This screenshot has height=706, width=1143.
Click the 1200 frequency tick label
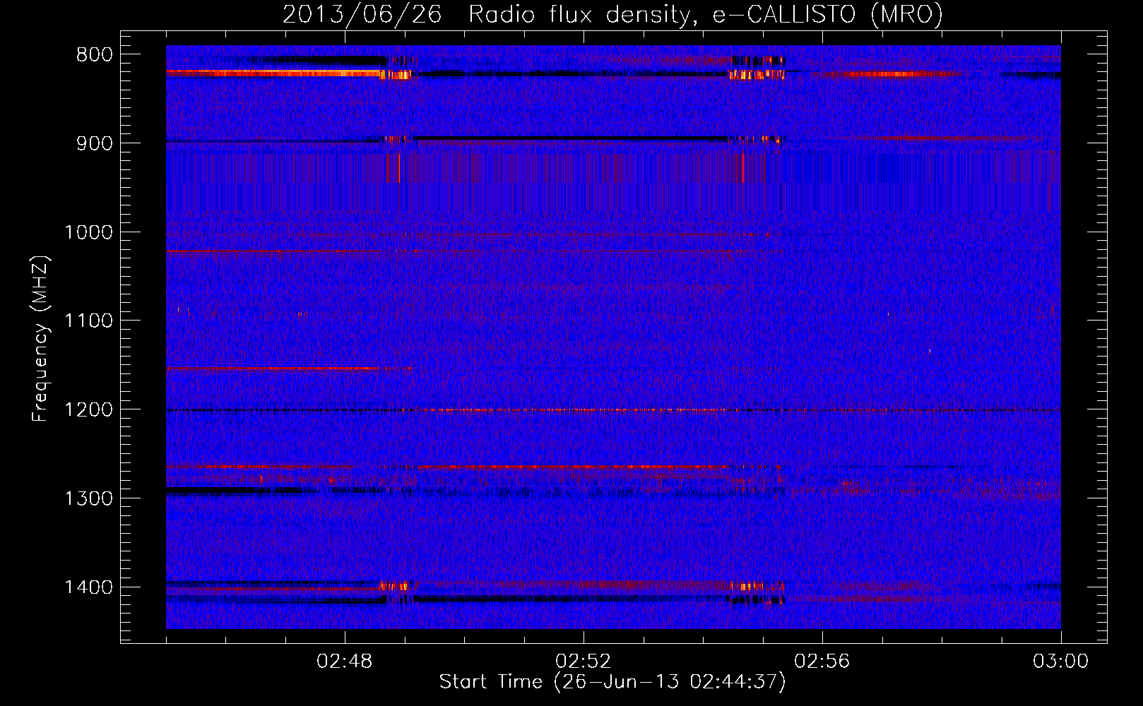[88, 410]
